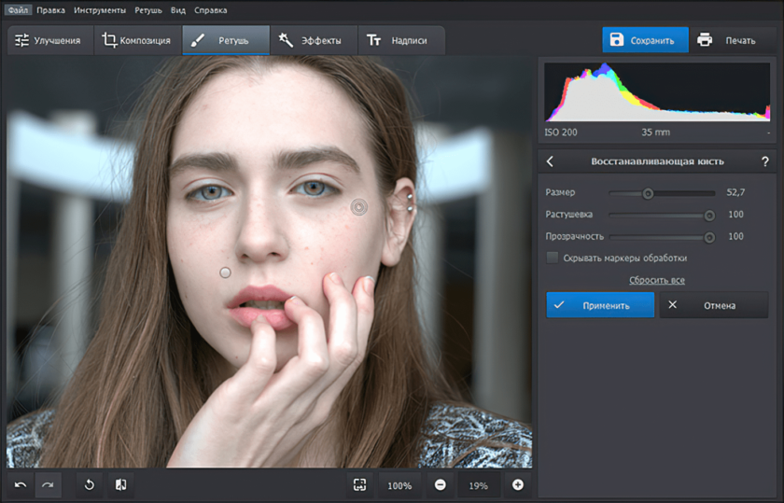Click the Применить button
Viewport: 784px width, 503px height.
600,305
